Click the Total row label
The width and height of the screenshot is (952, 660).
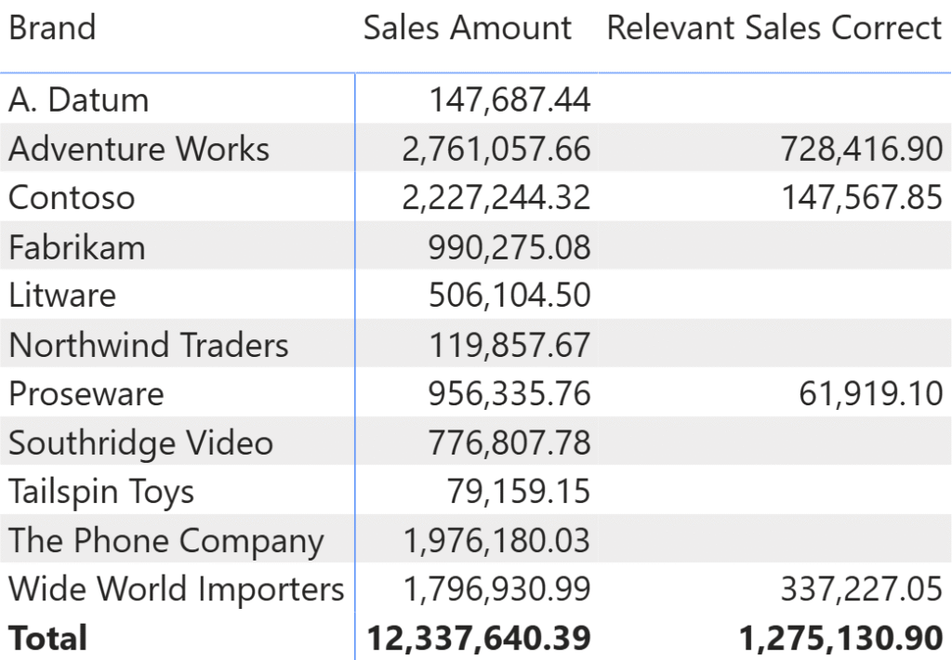48,638
